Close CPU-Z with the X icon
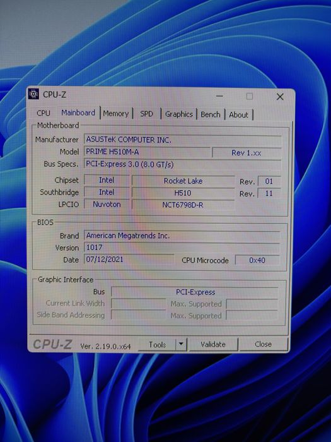This screenshot has height=442, width=331. [280, 97]
